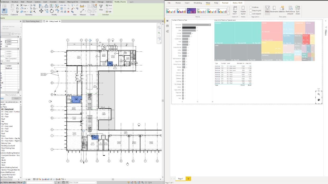Screen dimensions: 328x184
Task: Open the Power BI Format tab
Action: 225,3
